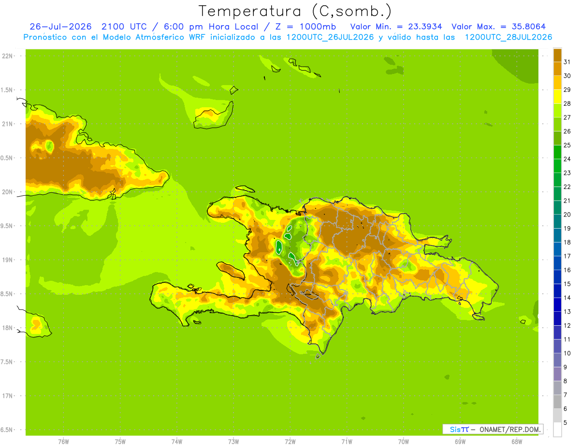Click the "21N" latitude axis label

[7, 124]
